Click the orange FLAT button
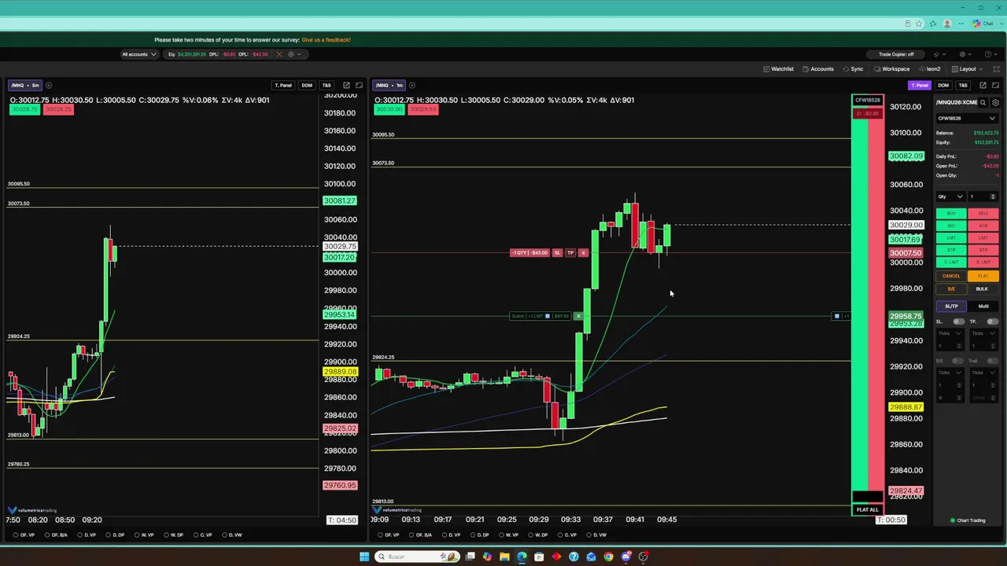Image resolution: width=1007 pixels, height=566 pixels. (x=983, y=276)
